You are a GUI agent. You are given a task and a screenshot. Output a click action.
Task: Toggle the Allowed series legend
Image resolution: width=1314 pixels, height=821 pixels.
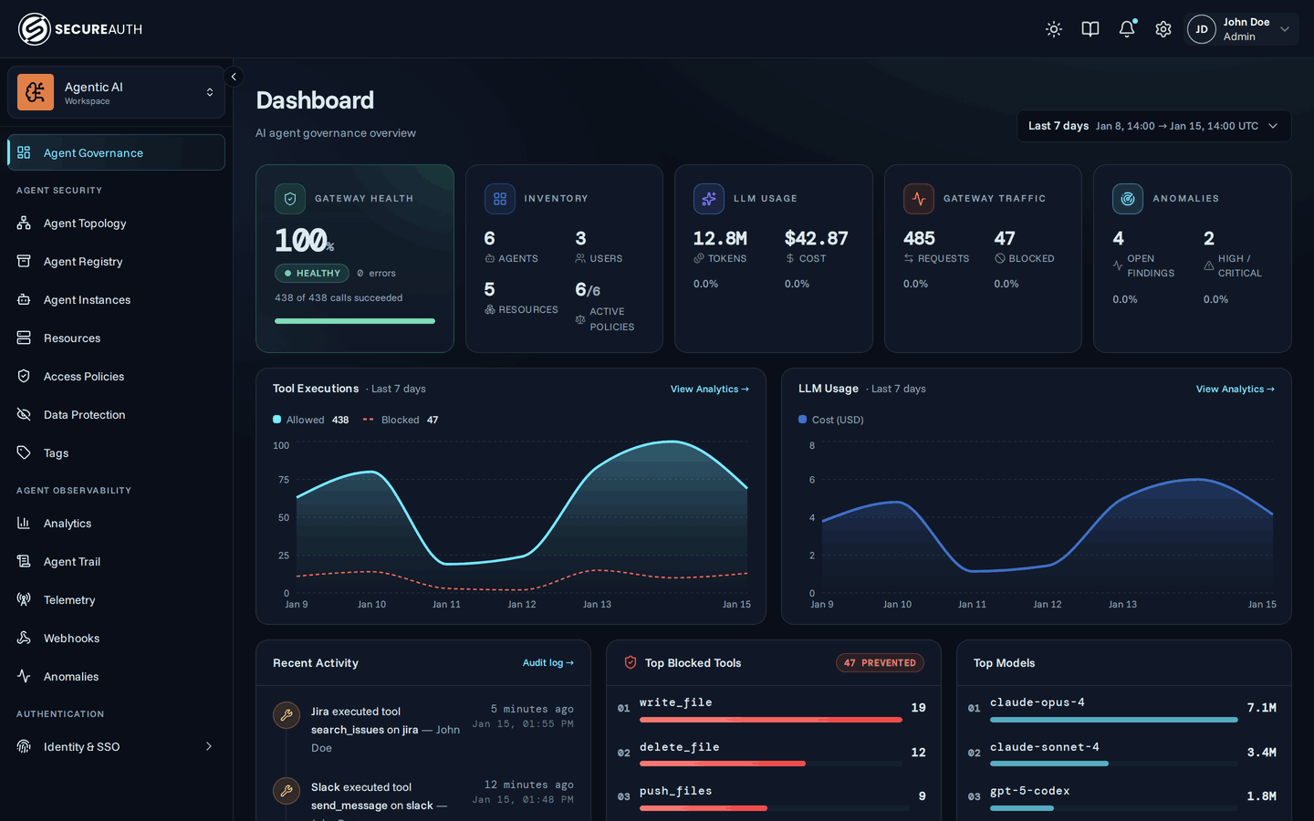pyautogui.click(x=310, y=420)
